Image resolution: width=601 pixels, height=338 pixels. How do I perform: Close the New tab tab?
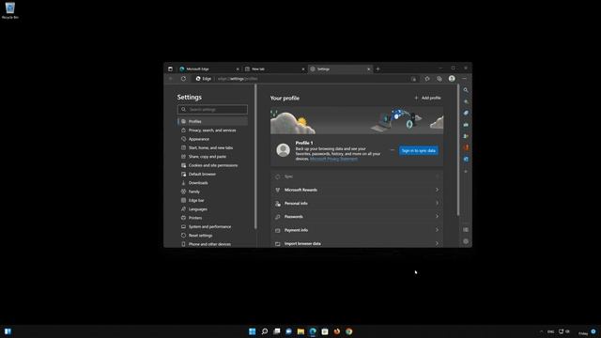click(303, 69)
